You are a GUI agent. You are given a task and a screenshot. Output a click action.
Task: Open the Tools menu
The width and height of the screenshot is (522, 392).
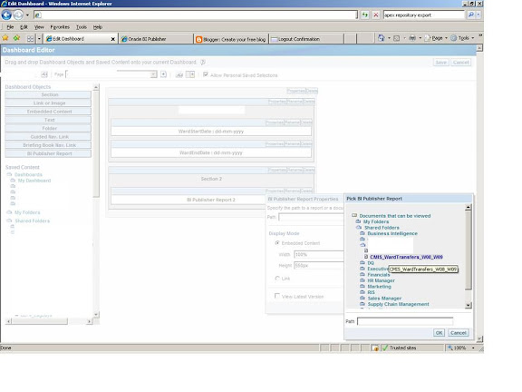pyautogui.click(x=82, y=27)
